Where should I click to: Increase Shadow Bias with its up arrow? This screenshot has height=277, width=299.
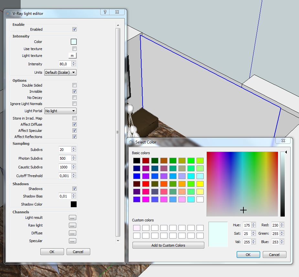[x=74, y=195]
